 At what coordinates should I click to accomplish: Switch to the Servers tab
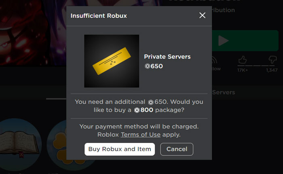coord(223,92)
